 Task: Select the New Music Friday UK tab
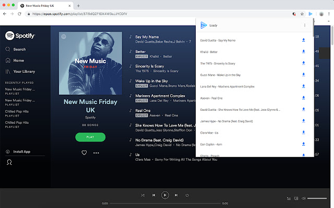click(x=45, y=6)
